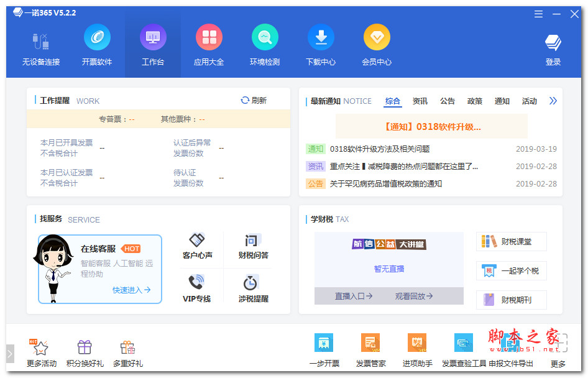
Task: Open 财税问答 Q&A service icon
Action: tap(252, 248)
